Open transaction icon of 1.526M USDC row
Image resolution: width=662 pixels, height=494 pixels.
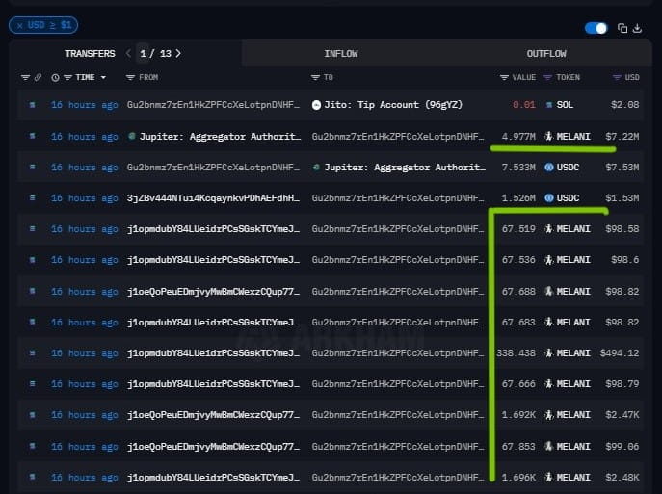[x=32, y=197]
